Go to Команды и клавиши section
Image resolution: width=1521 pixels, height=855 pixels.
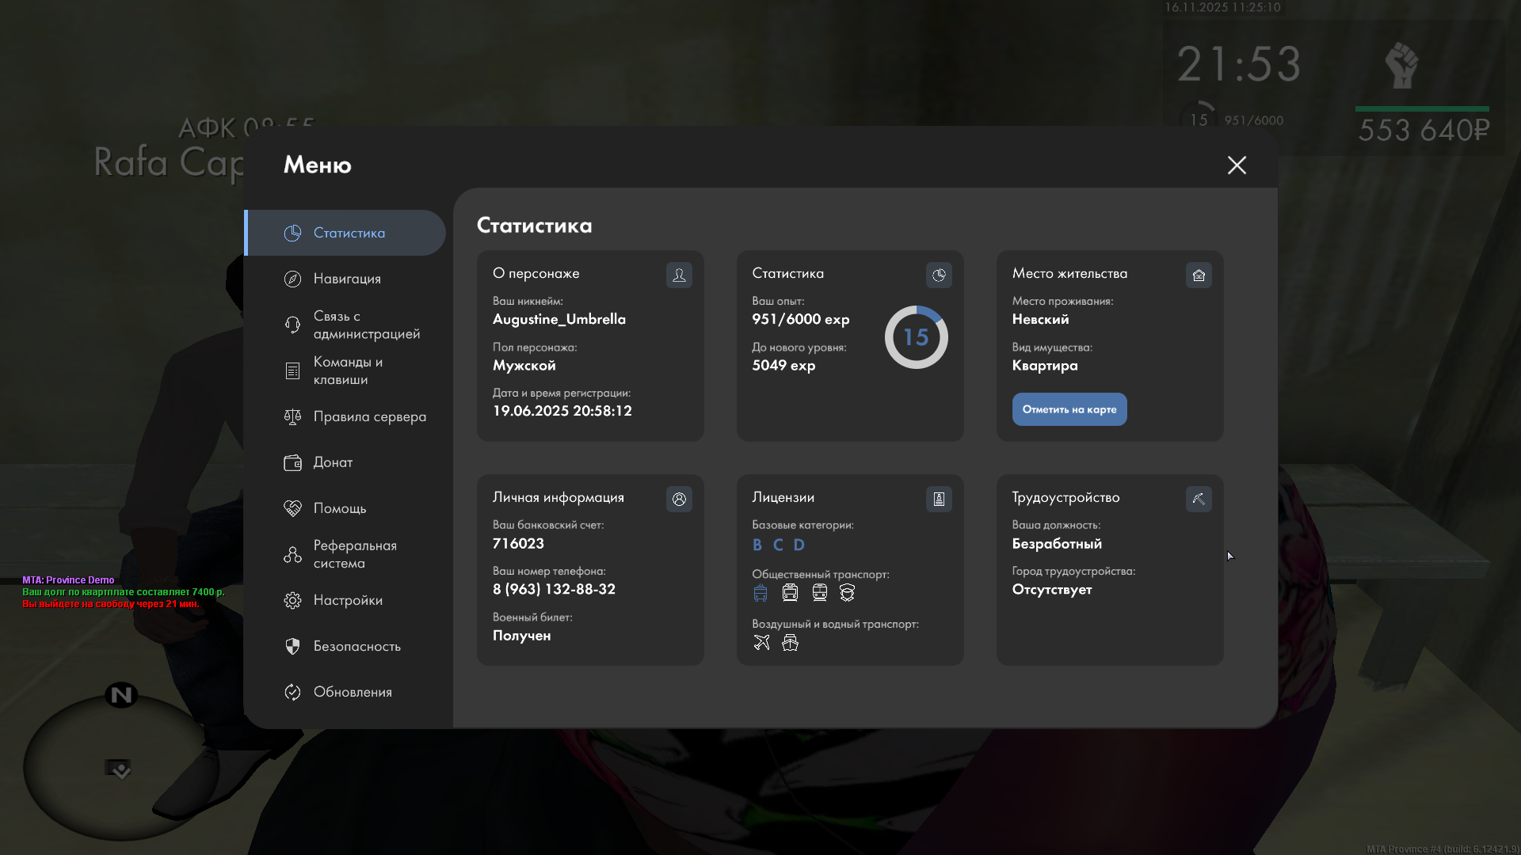347,370
